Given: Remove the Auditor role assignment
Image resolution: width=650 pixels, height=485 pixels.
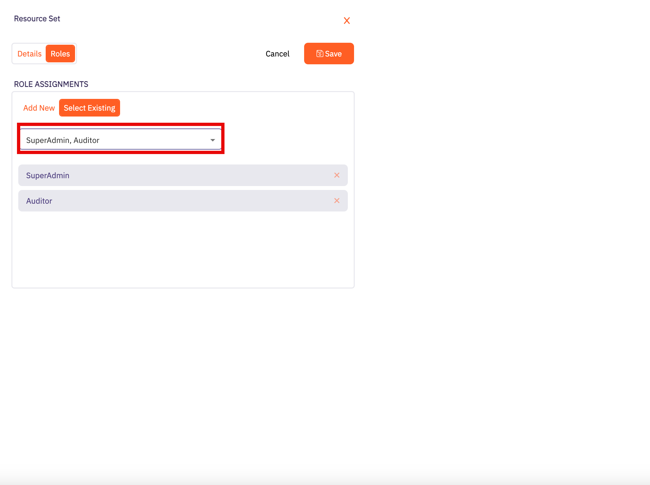Looking at the screenshot, I should coord(337,201).
